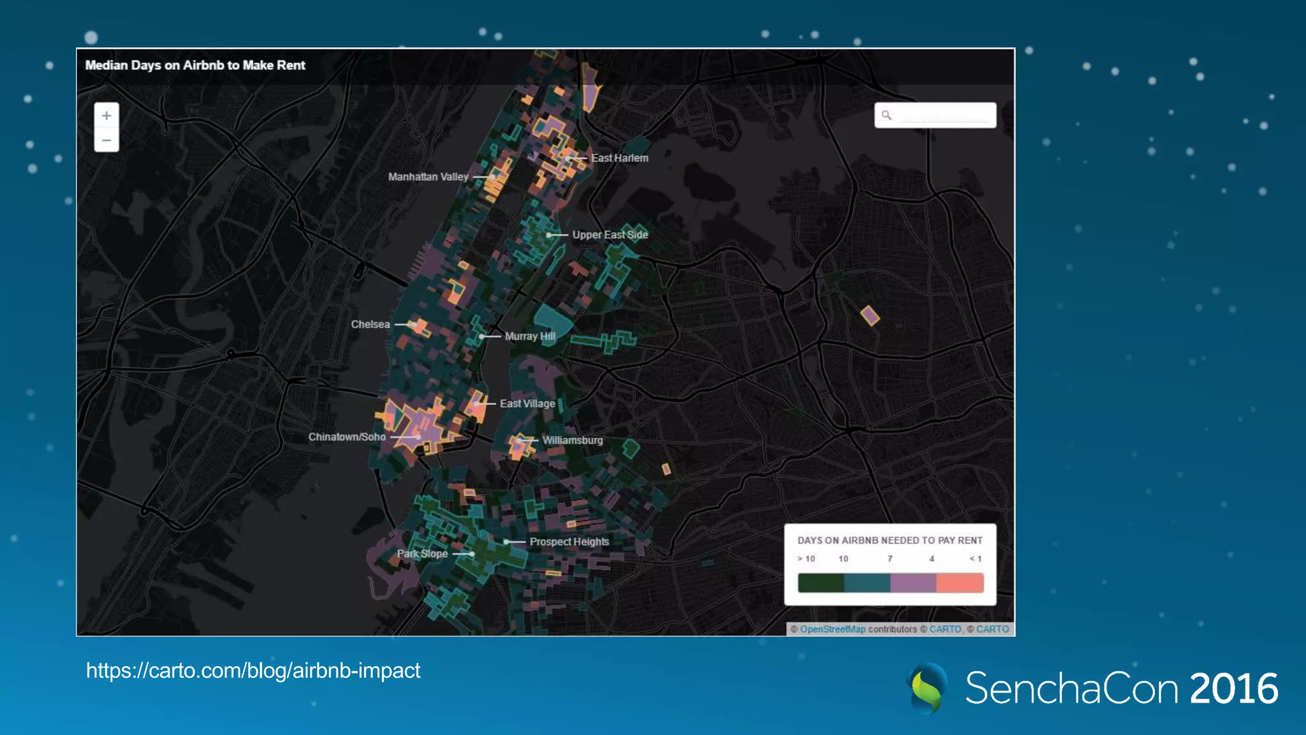Screen dimensions: 1306x735
Task: Select the dark green legend swatch
Action: point(821,583)
